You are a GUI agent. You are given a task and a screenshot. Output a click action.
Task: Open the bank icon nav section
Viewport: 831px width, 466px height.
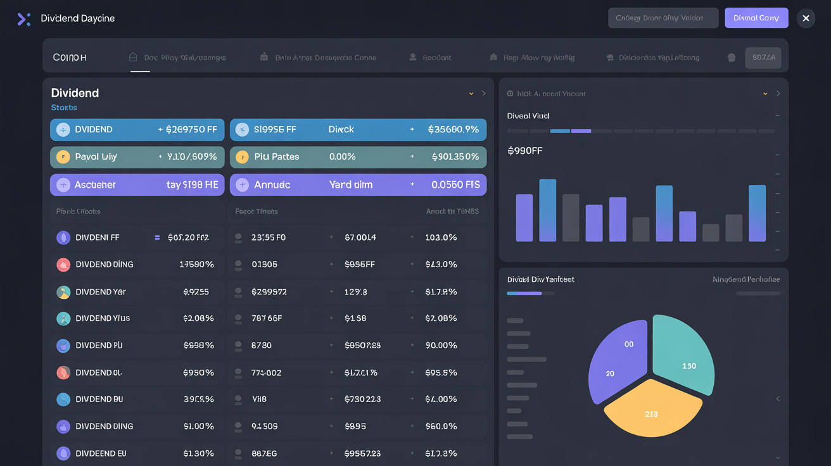point(264,56)
